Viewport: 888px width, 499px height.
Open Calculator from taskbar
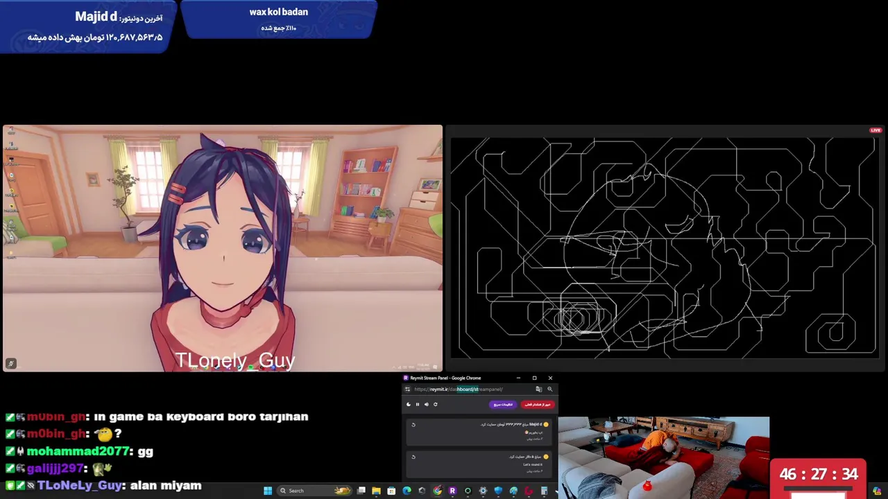544,491
